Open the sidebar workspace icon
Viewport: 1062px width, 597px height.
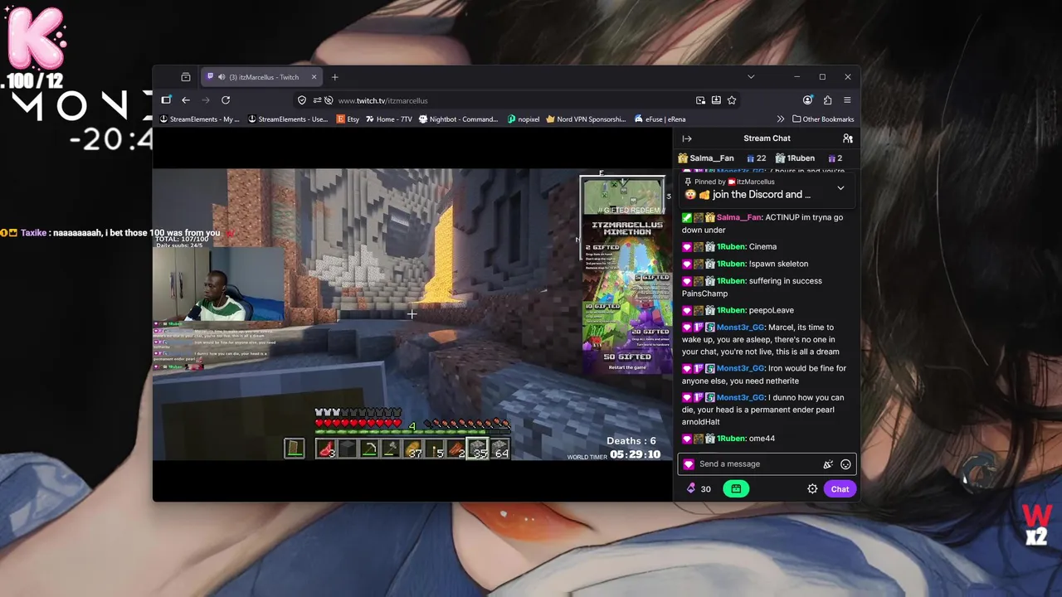166,100
